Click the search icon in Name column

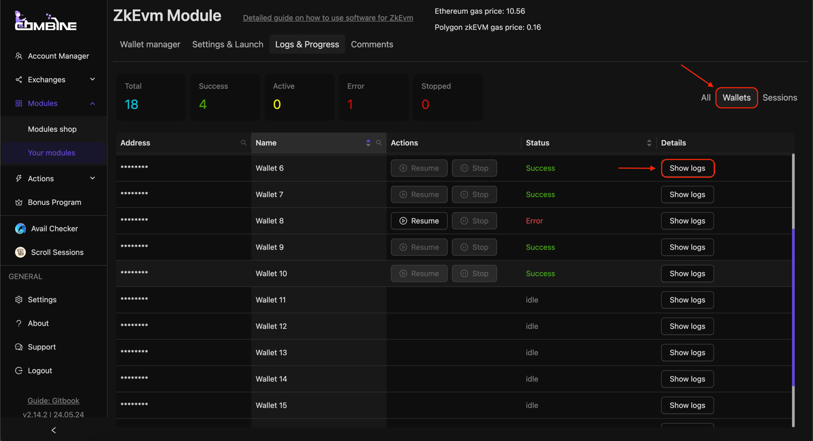379,143
